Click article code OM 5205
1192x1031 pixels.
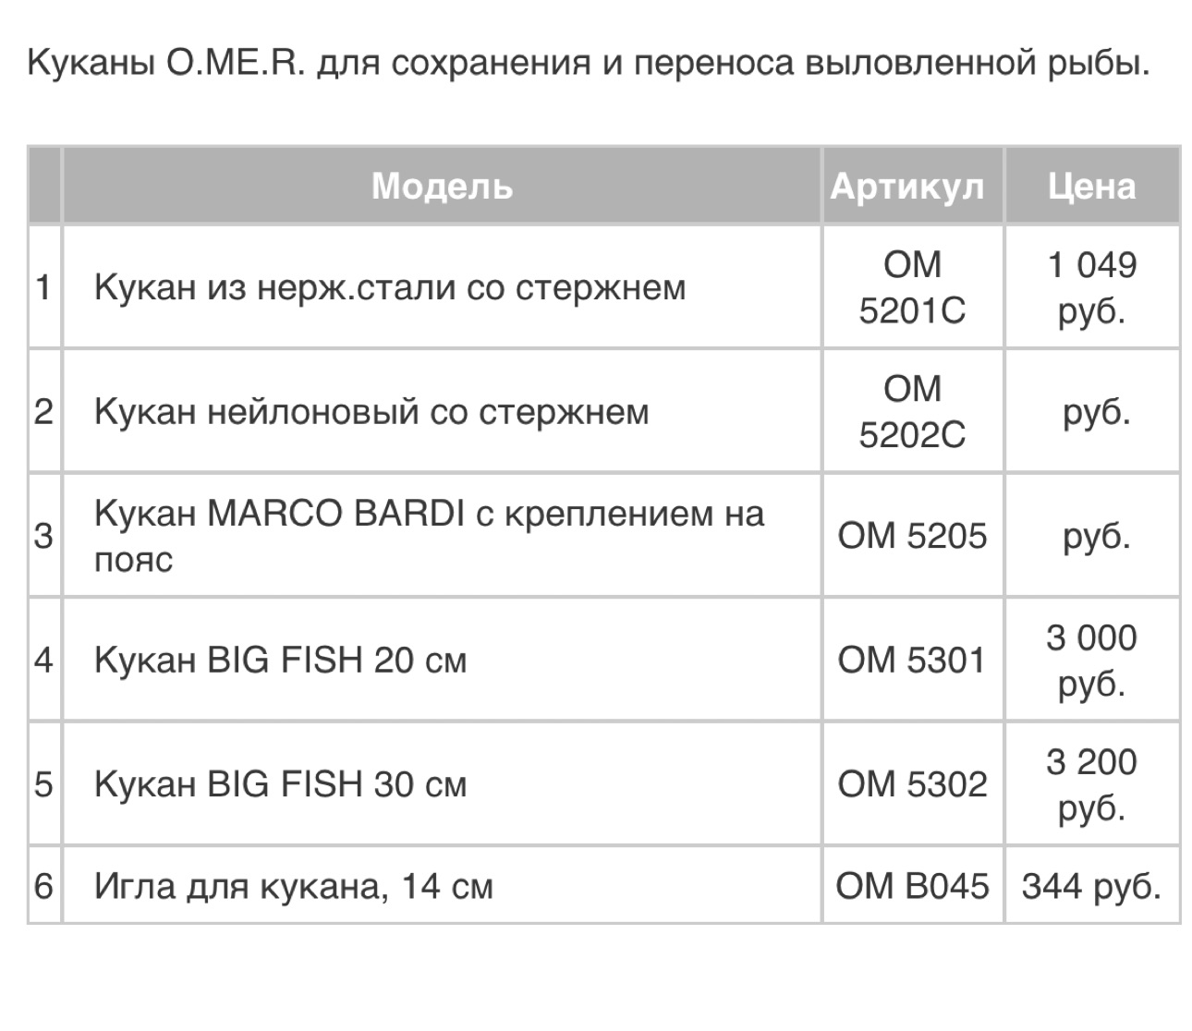pyautogui.click(x=911, y=536)
